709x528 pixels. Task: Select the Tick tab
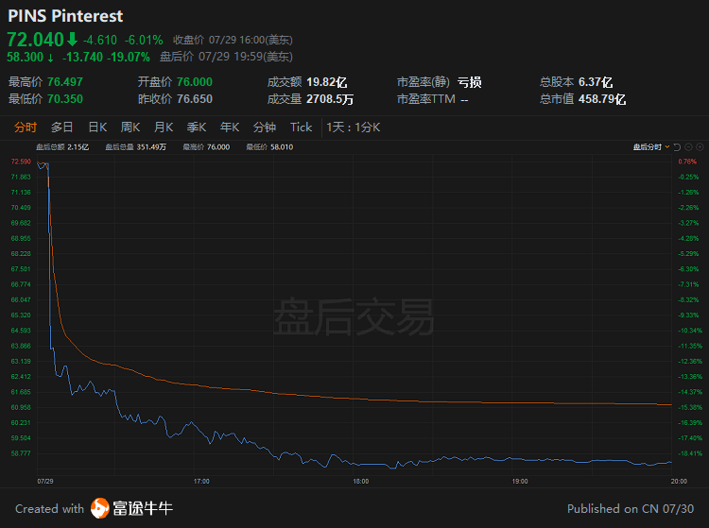tap(301, 128)
